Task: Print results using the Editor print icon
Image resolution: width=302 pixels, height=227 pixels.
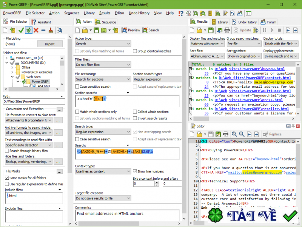Action: tap(225, 134)
